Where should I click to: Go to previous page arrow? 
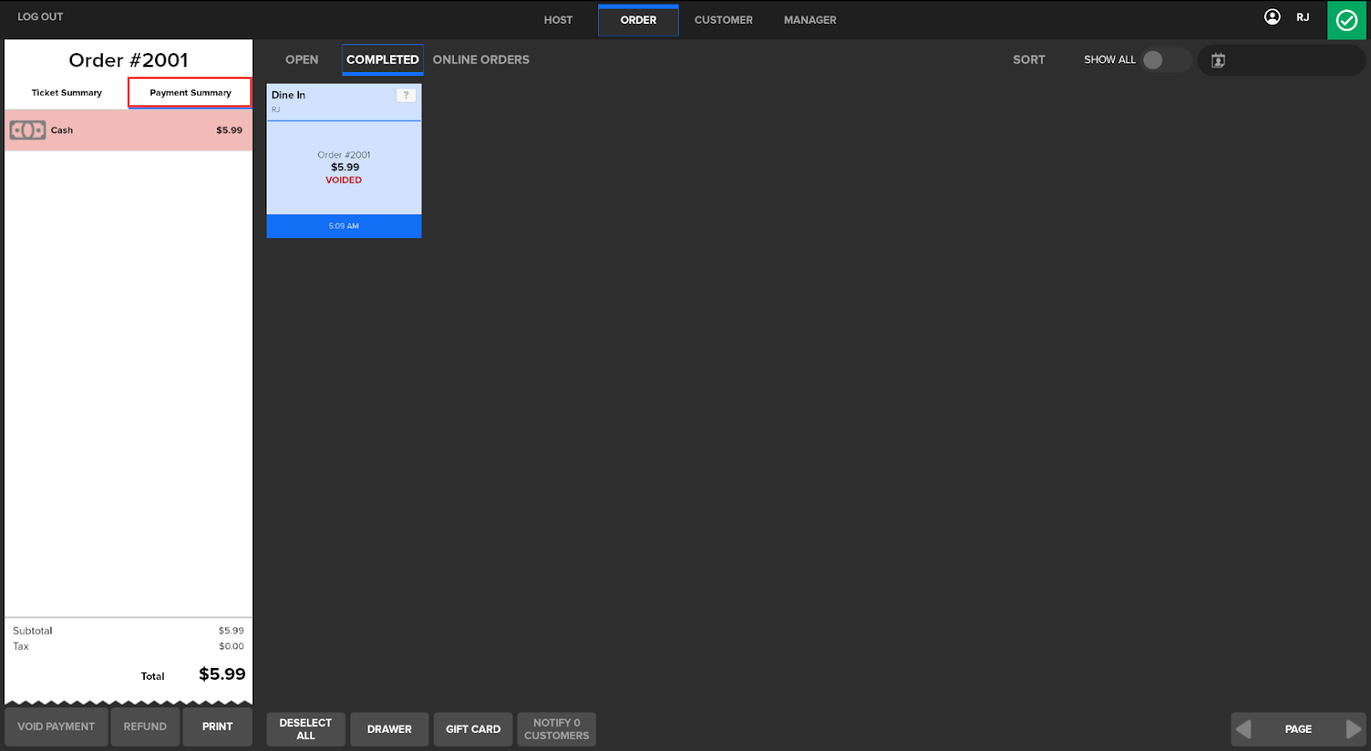(1244, 729)
